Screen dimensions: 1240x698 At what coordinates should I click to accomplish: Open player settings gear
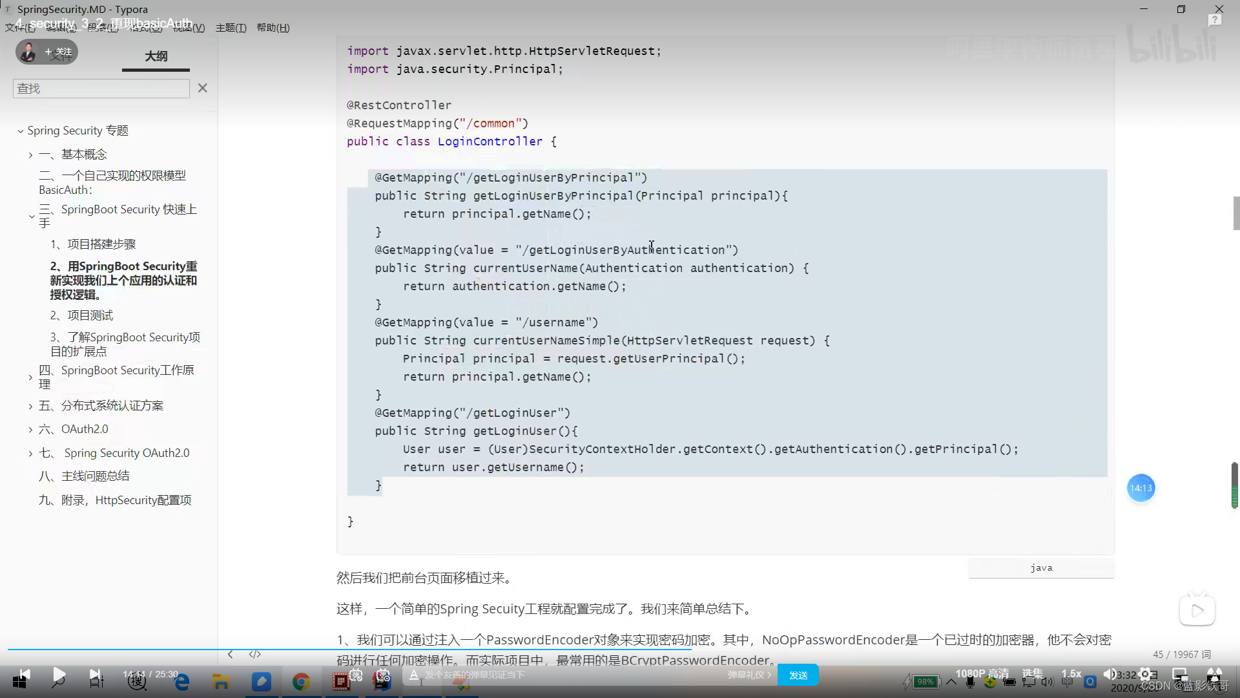point(1145,674)
